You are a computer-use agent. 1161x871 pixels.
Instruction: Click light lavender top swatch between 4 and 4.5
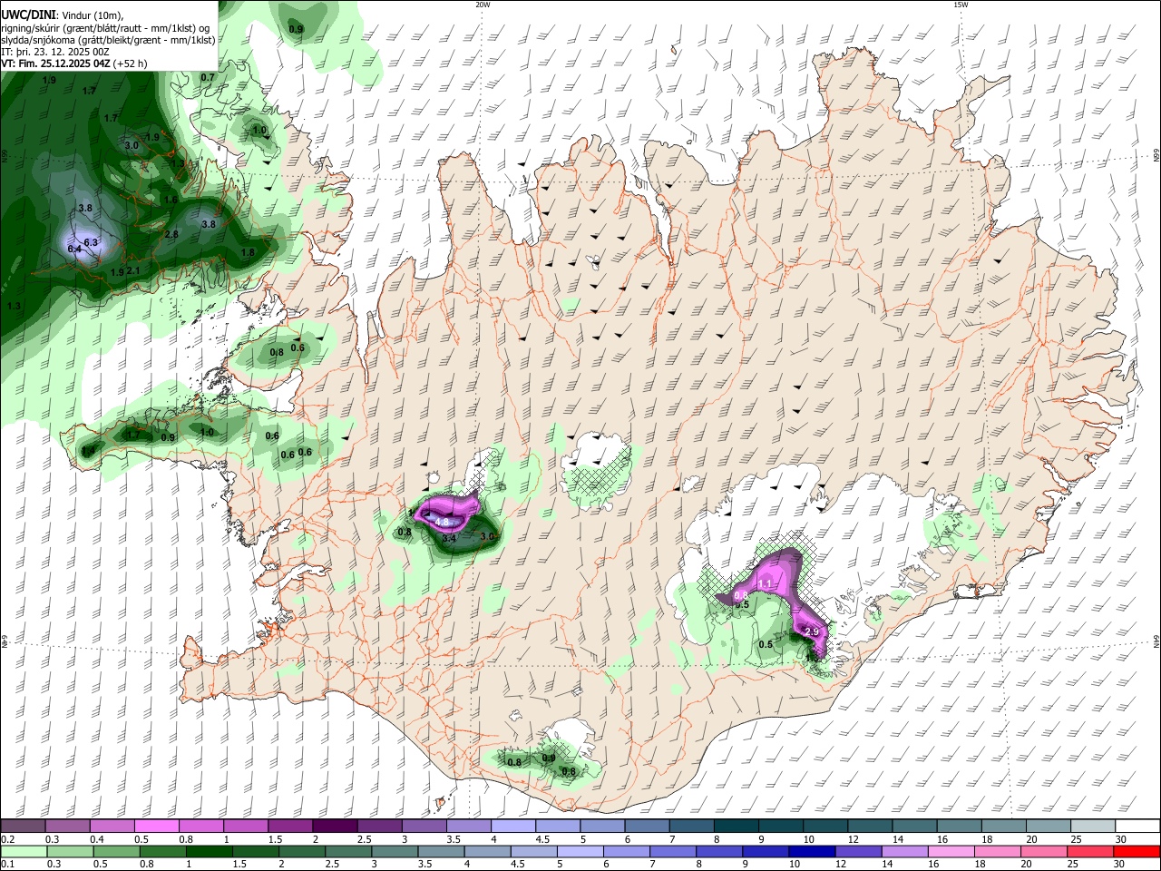512,826
